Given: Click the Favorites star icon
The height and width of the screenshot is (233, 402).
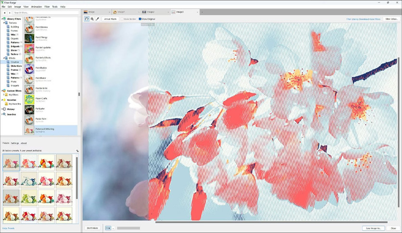Looking at the screenshot, I should click(x=4, y=100).
